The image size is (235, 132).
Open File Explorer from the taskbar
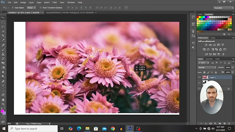pos(87,128)
